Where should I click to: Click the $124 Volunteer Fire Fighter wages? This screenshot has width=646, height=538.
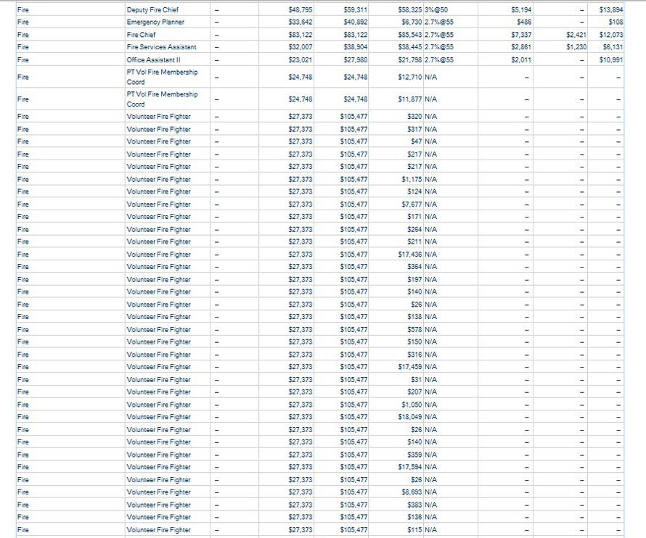point(414,191)
